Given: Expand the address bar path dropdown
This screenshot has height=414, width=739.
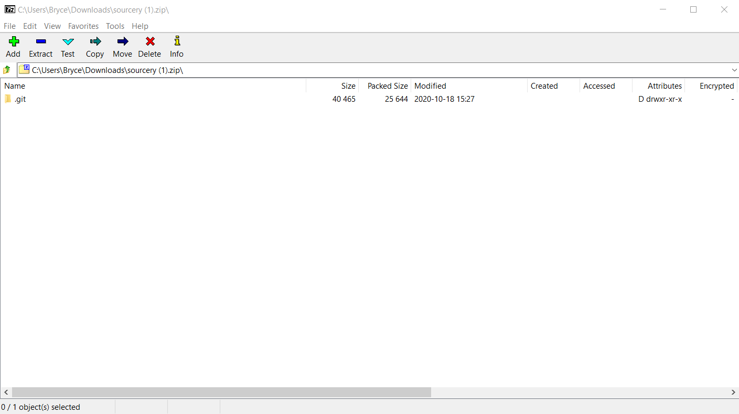Looking at the screenshot, I should pyautogui.click(x=734, y=70).
